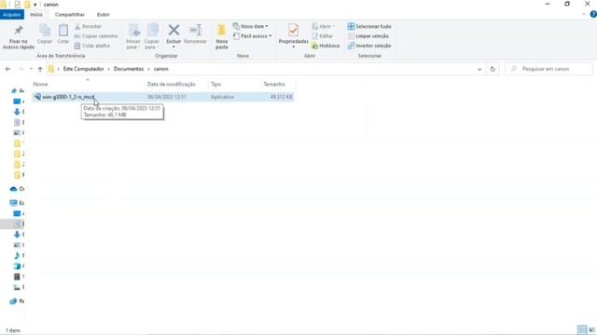Open the Arquivo menu tab
Screen dimensions: 597x335
click(12, 15)
